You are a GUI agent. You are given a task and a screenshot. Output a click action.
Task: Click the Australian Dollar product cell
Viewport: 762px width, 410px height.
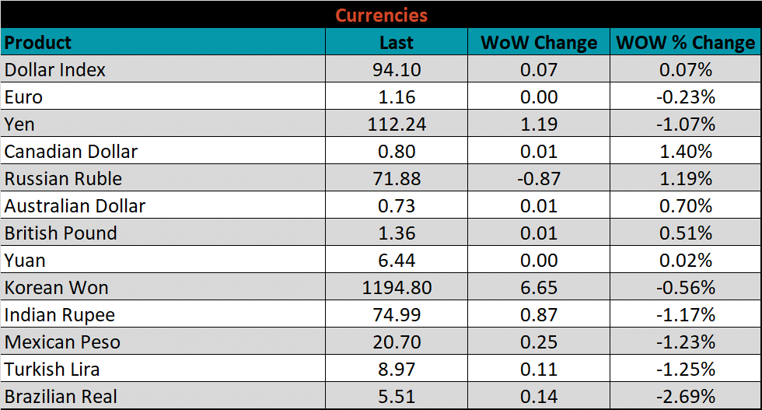pos(75,206)
